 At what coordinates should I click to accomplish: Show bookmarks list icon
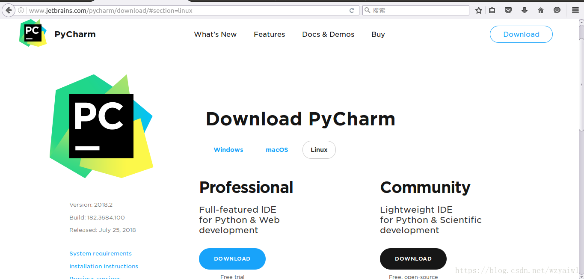[492, 10]
